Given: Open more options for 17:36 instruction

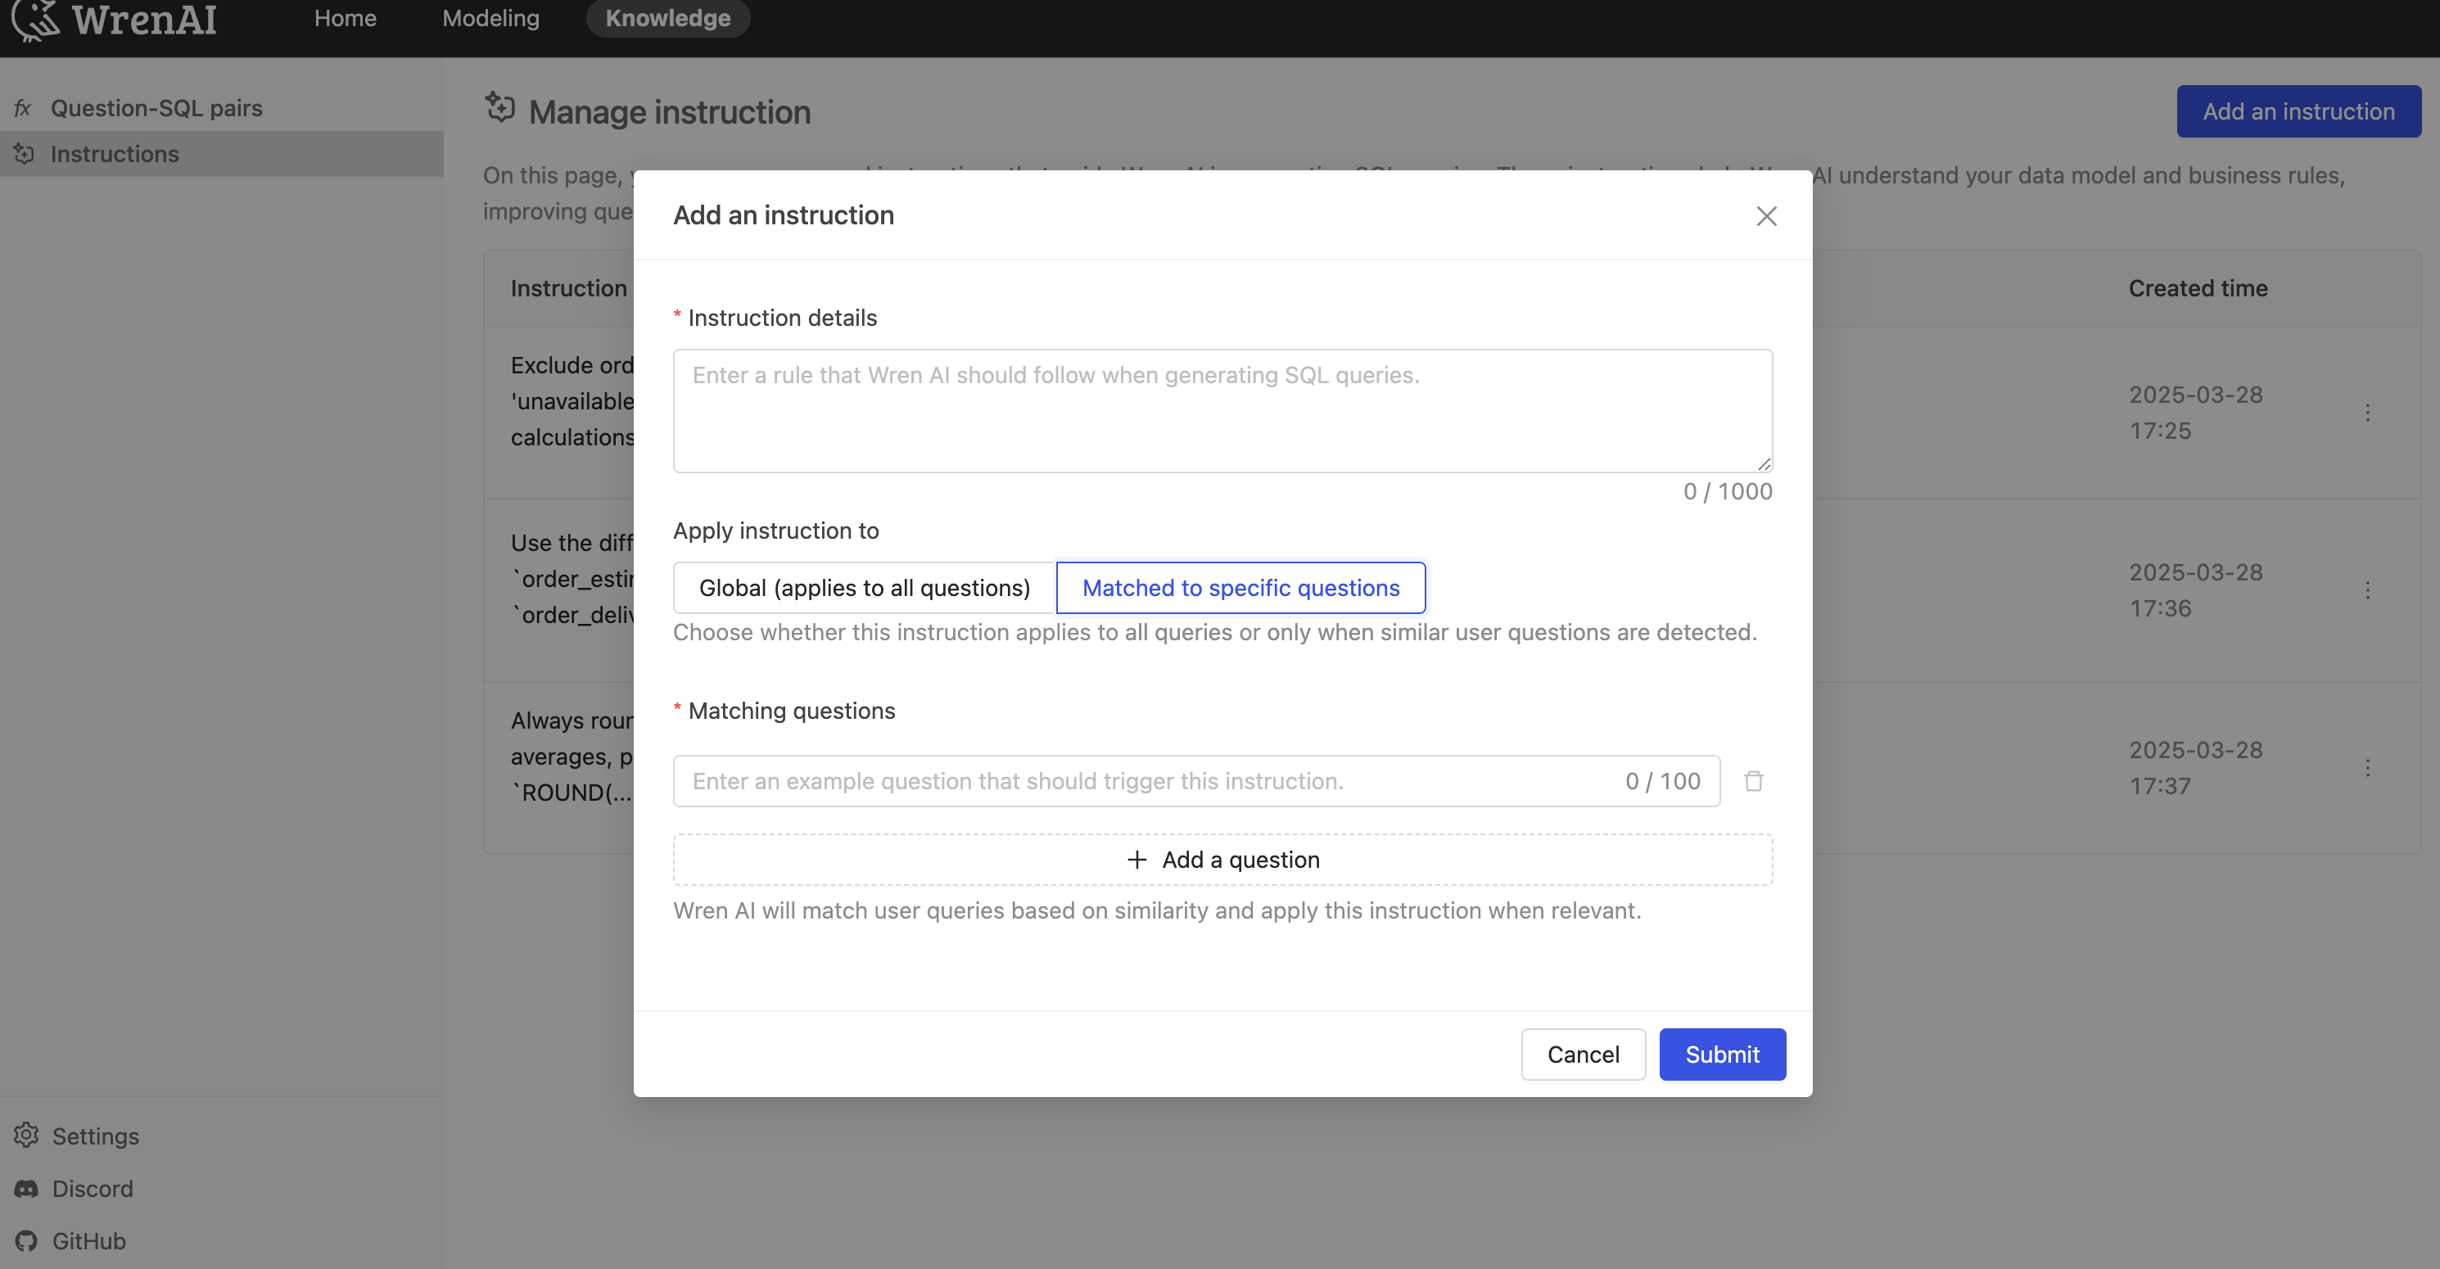Looking at the screenshot, I should tap(2367, 590).
